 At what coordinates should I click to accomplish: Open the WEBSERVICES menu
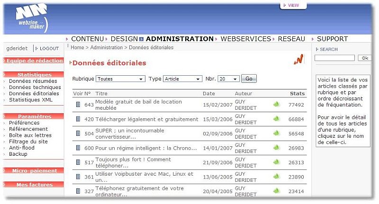[245, 39]
